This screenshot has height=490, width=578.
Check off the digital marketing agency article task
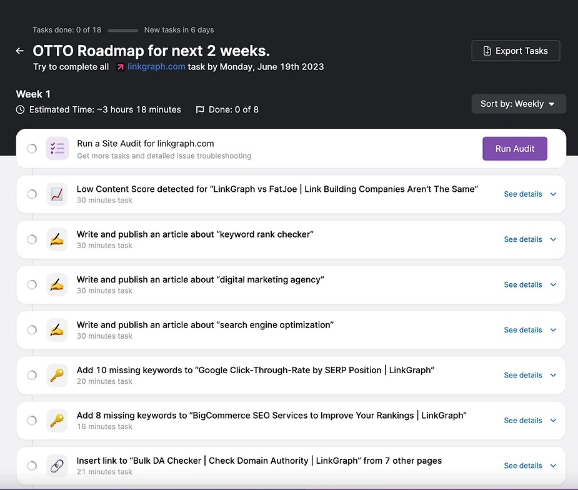point(32,284)
